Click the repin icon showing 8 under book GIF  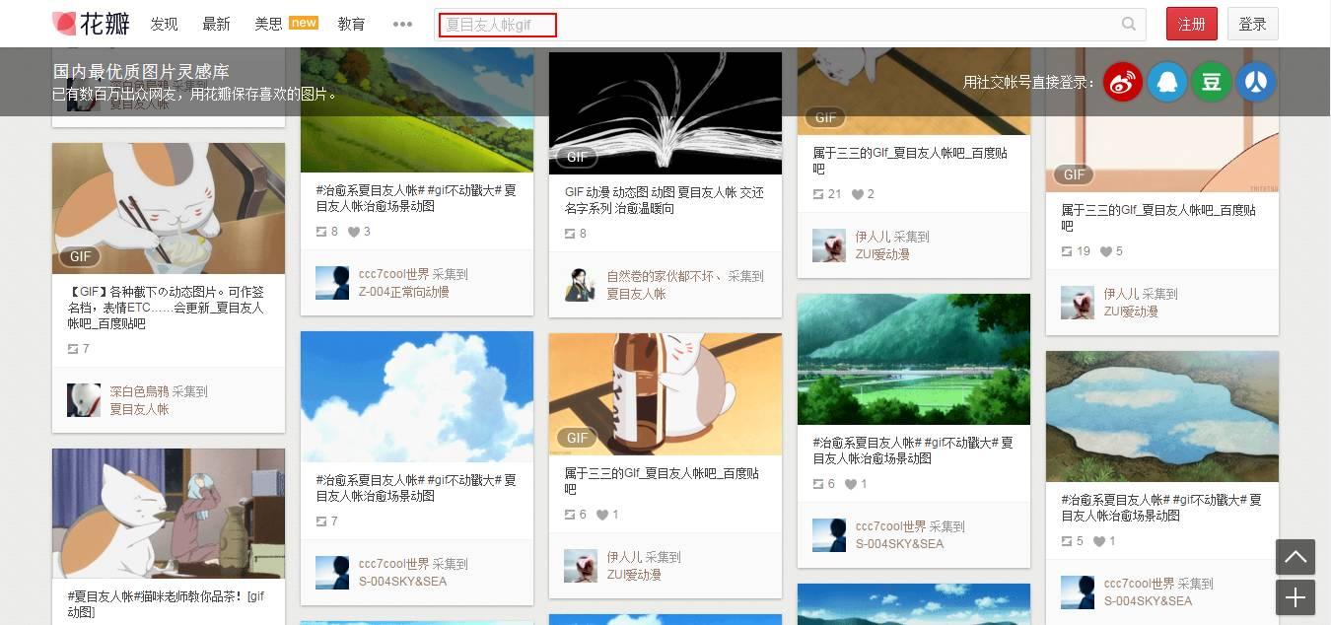point(570,234)
